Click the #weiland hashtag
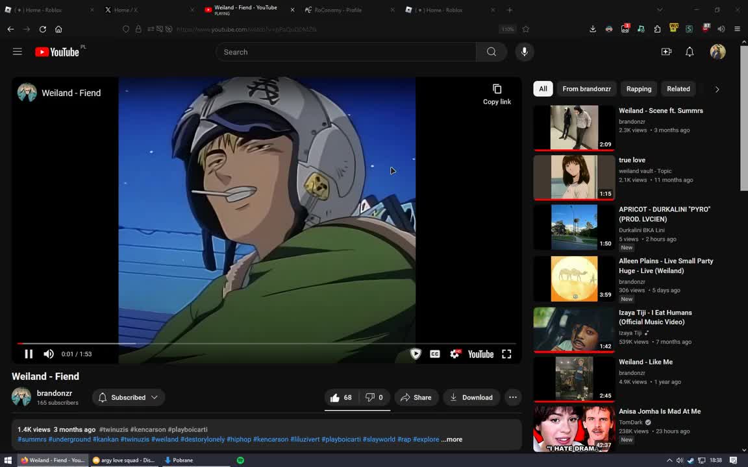This screenshot has width=748, height=467. (164, 439)
